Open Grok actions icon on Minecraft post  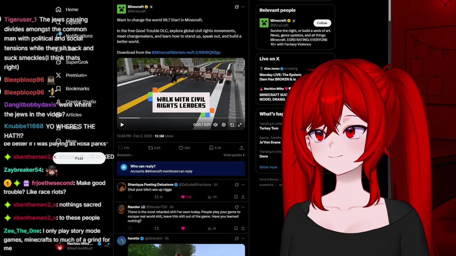pos(237,7)
